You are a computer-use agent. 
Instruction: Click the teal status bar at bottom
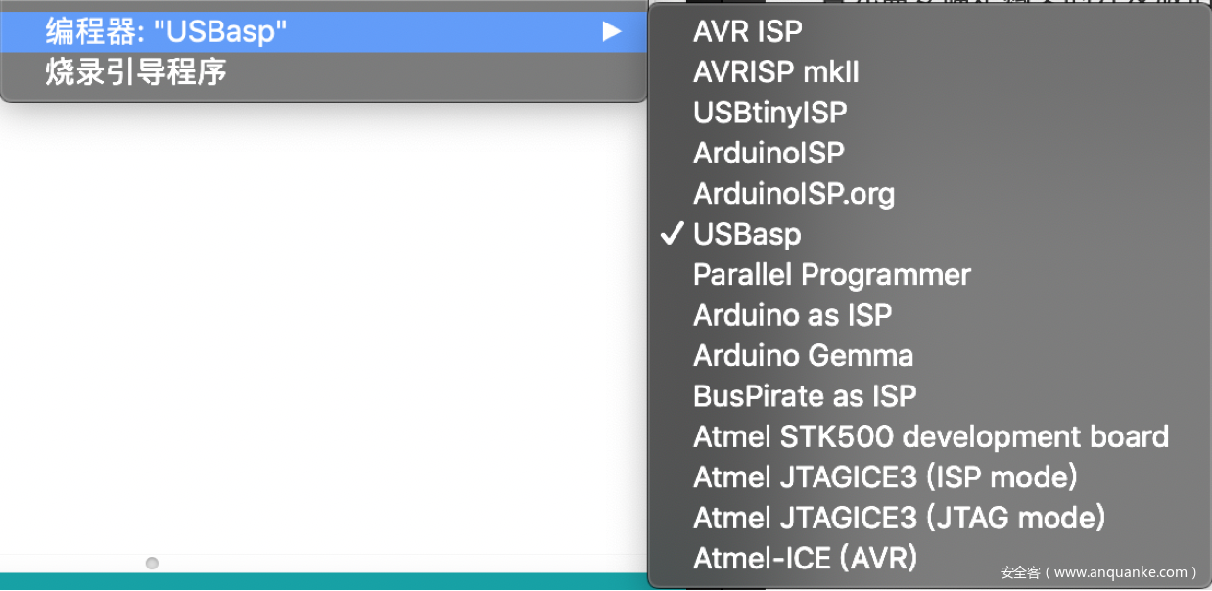point(323,581)
